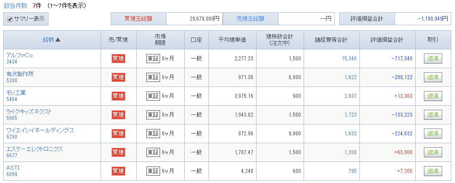Click 返済 button for エスケーエレクトロニクス
Viewport: 455px width, 183px height.
[433, 152]
